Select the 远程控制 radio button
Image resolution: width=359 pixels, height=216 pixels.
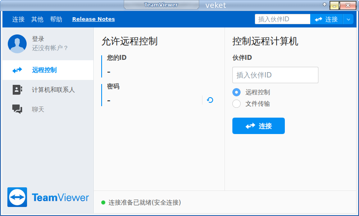(236, 92)
